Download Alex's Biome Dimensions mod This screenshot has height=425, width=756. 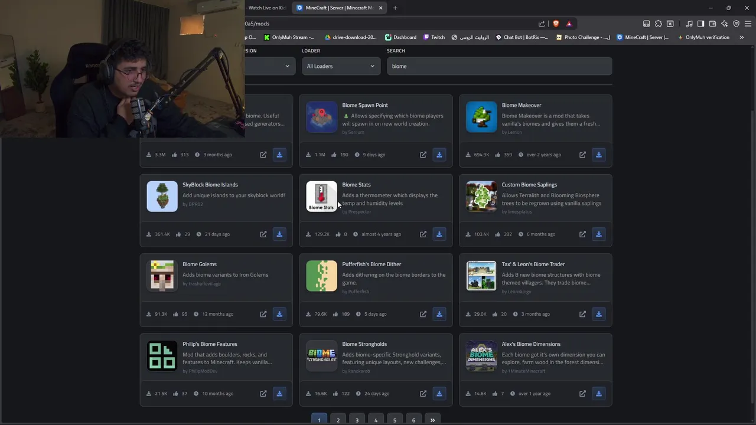pyautogui.click(x=598, y=394)
